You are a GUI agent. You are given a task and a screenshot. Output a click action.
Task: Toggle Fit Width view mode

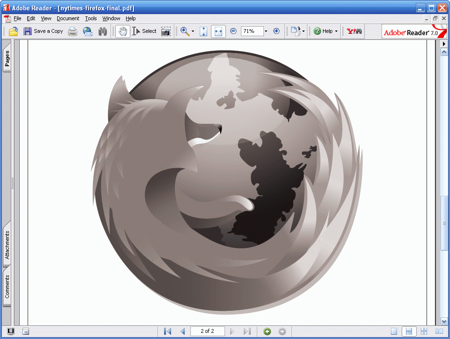pos(218,31)
